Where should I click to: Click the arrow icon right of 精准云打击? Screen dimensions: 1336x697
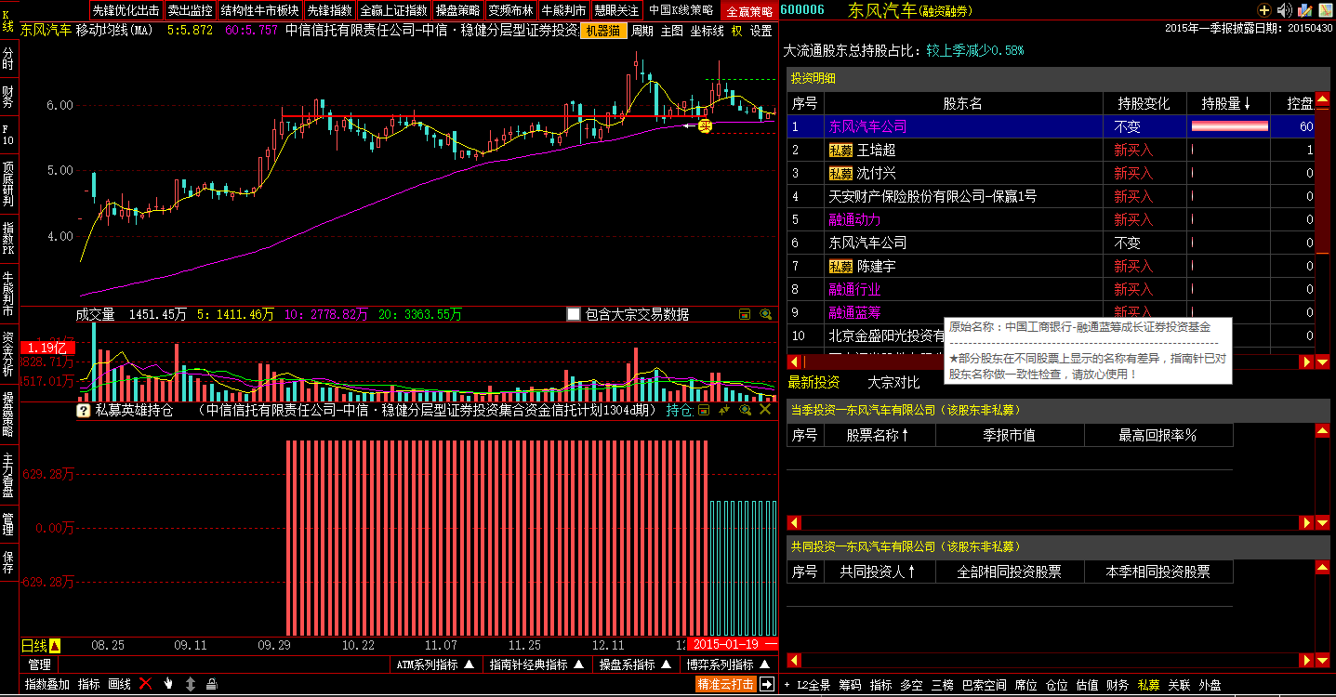coord(767,684)
